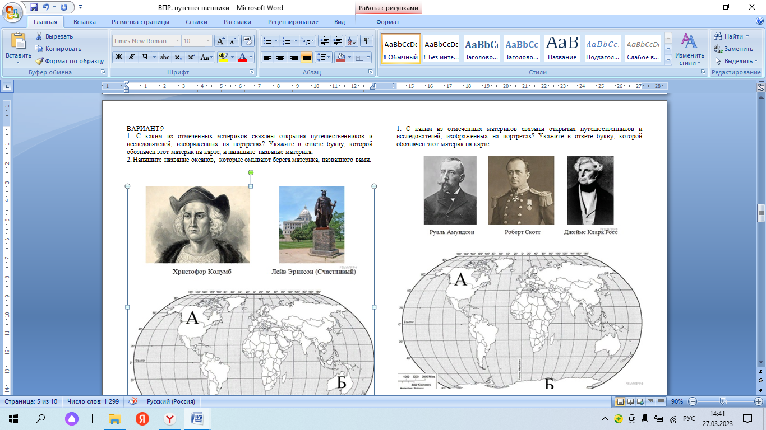
Task: Click spell check status icon
Action: 133,401
